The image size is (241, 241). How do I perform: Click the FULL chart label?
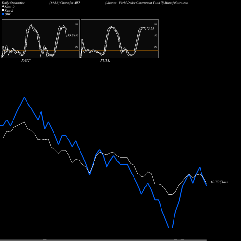pos(105,61)
